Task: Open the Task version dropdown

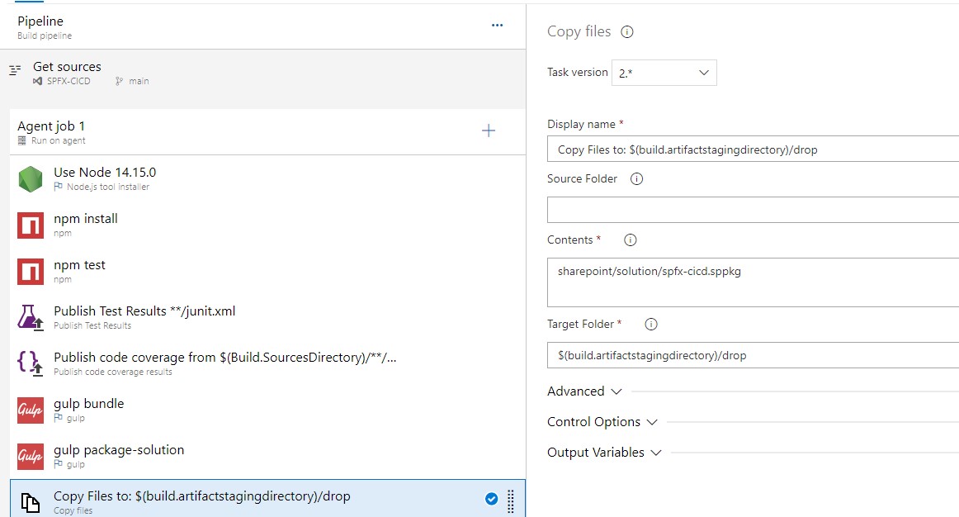Action: (x=664, y=73)
